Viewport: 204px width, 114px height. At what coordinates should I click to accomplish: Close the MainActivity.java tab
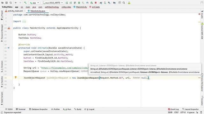point(47,11)
